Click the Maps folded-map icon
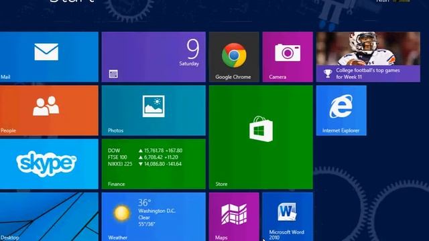The width and height of the screenshot is (429, 241). click(x=234, y=214)
